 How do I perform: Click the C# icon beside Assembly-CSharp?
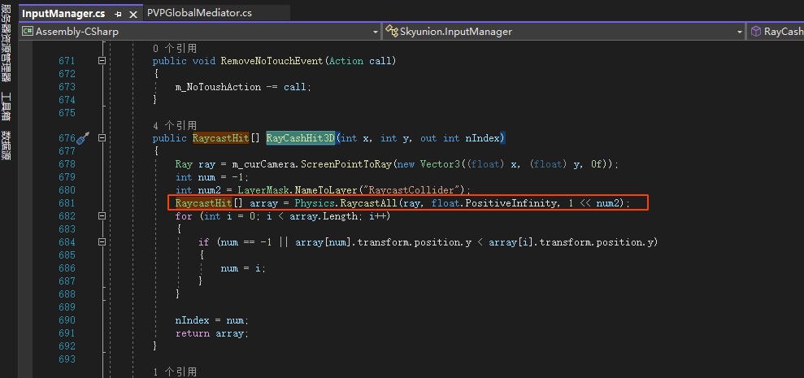point(27,32)
